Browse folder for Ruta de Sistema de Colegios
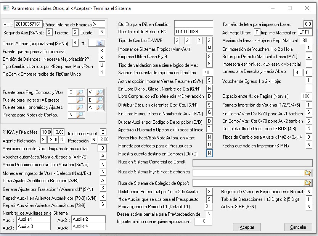 (307, 183)
